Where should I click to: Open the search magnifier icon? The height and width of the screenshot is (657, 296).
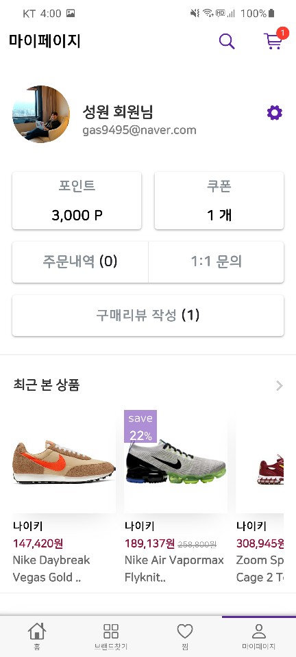(x=227, y=42)
